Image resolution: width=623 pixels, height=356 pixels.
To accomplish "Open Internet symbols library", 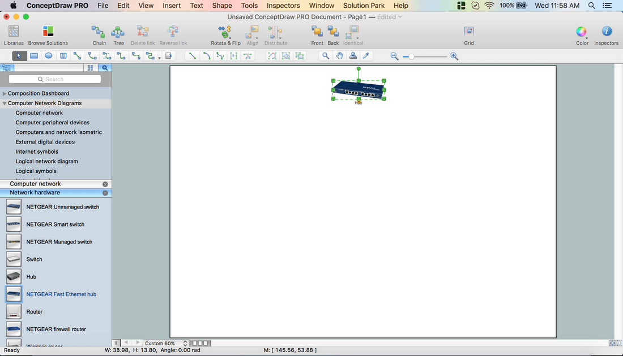I will [37, 151].
